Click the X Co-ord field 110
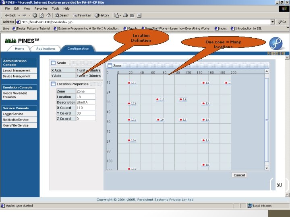The width and height of the screenshot is (290, 217). tap(86, 108)
